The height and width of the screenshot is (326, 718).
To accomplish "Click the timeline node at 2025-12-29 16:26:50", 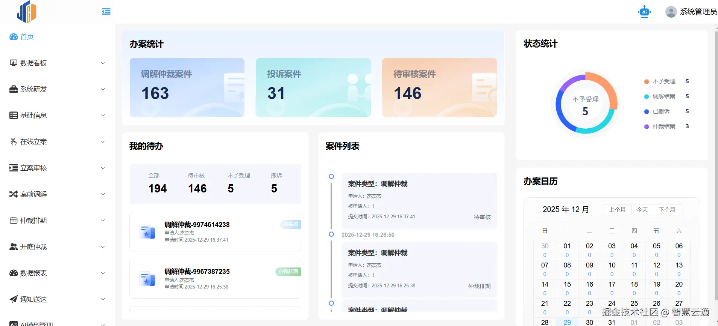I will (x=331, y=234).
